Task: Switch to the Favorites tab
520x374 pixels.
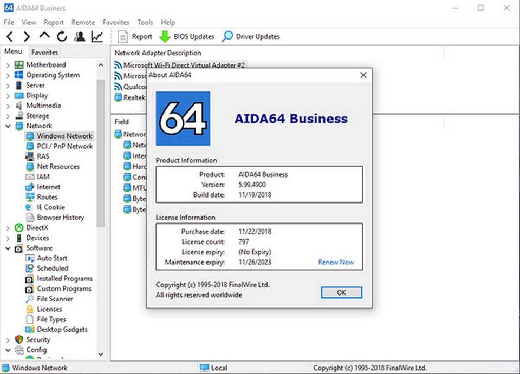Action: click(x=44, y=52)
